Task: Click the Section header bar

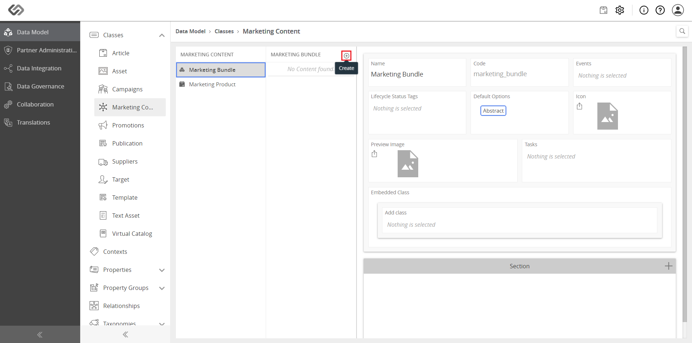Action: point(519,266)
